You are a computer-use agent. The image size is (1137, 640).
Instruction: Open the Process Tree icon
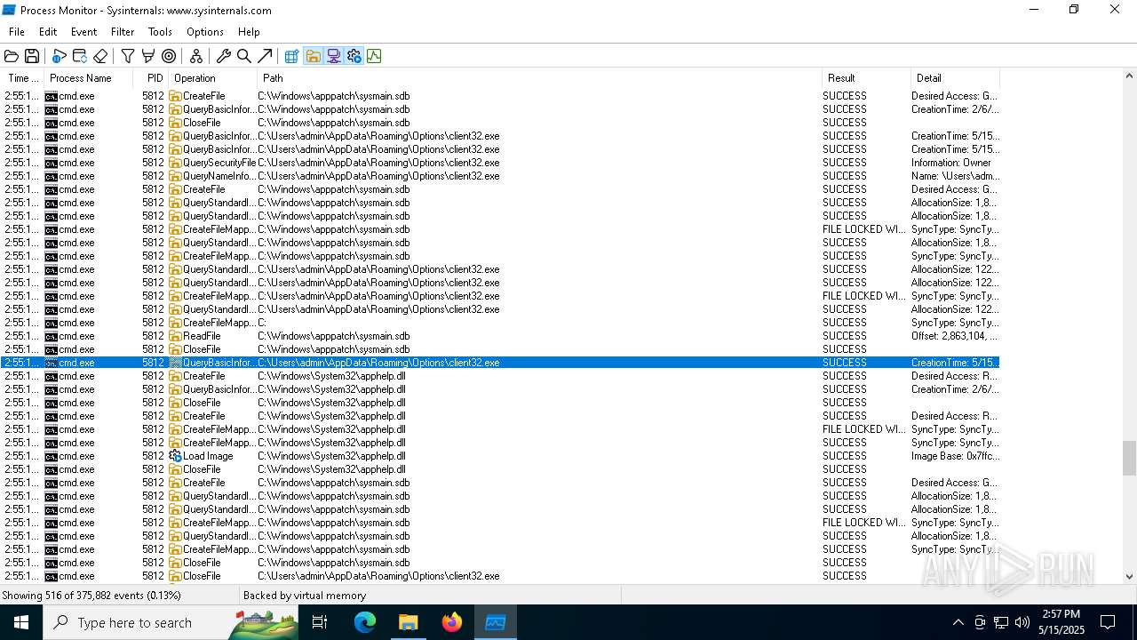click(x=196, y=56)
